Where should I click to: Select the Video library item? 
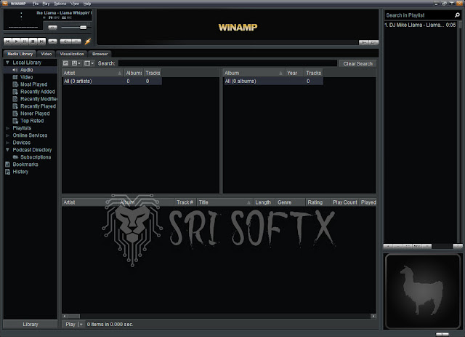(x=26, y=77)
